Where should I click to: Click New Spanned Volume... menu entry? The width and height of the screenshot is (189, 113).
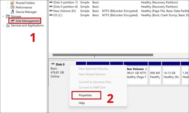94,69
